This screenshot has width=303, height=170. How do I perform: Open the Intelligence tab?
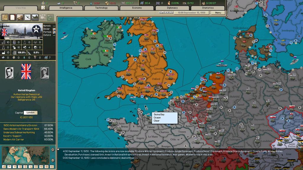pos(66,8)
